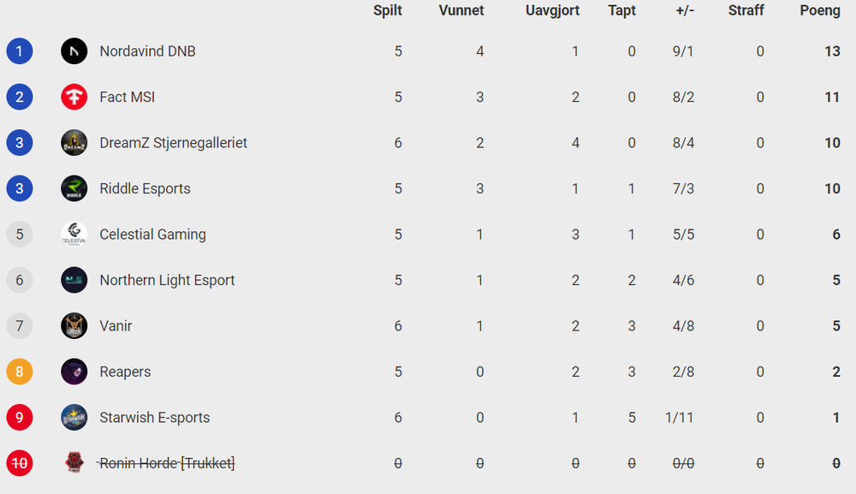Click the orange rank 8 badge
This screenshot has height=494, width=856.
20,372
